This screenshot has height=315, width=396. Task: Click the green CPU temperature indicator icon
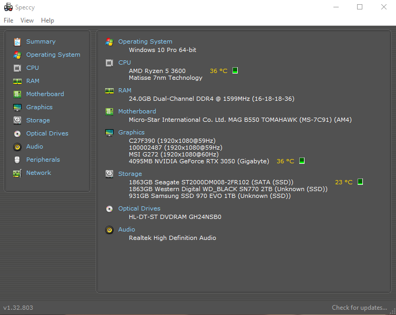point(235,70)
